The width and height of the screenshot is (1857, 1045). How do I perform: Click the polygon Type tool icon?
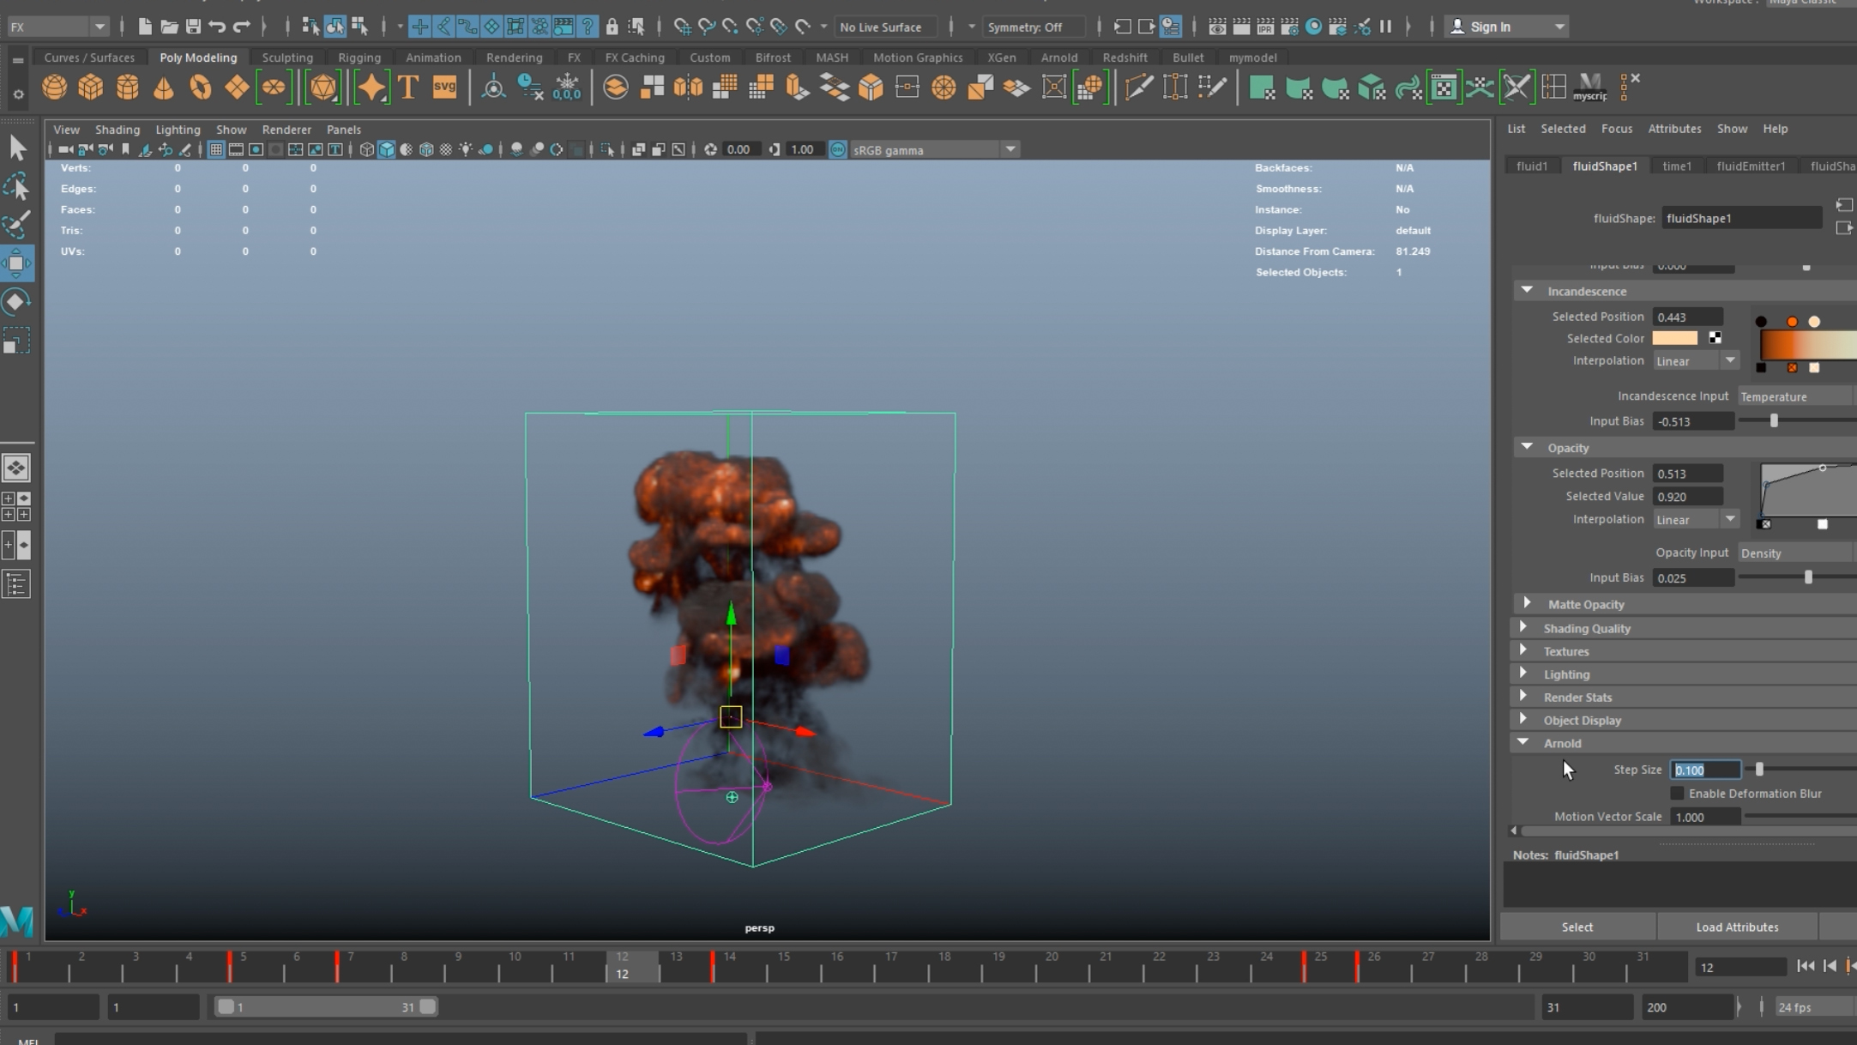[408, 88]
